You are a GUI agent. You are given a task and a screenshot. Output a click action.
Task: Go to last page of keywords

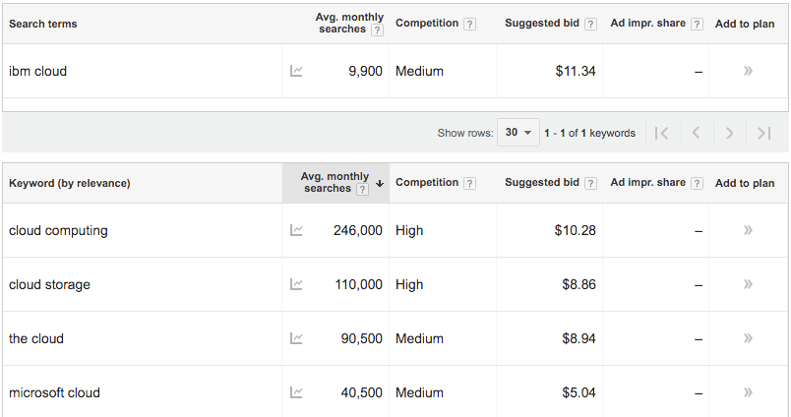[763, 133]
